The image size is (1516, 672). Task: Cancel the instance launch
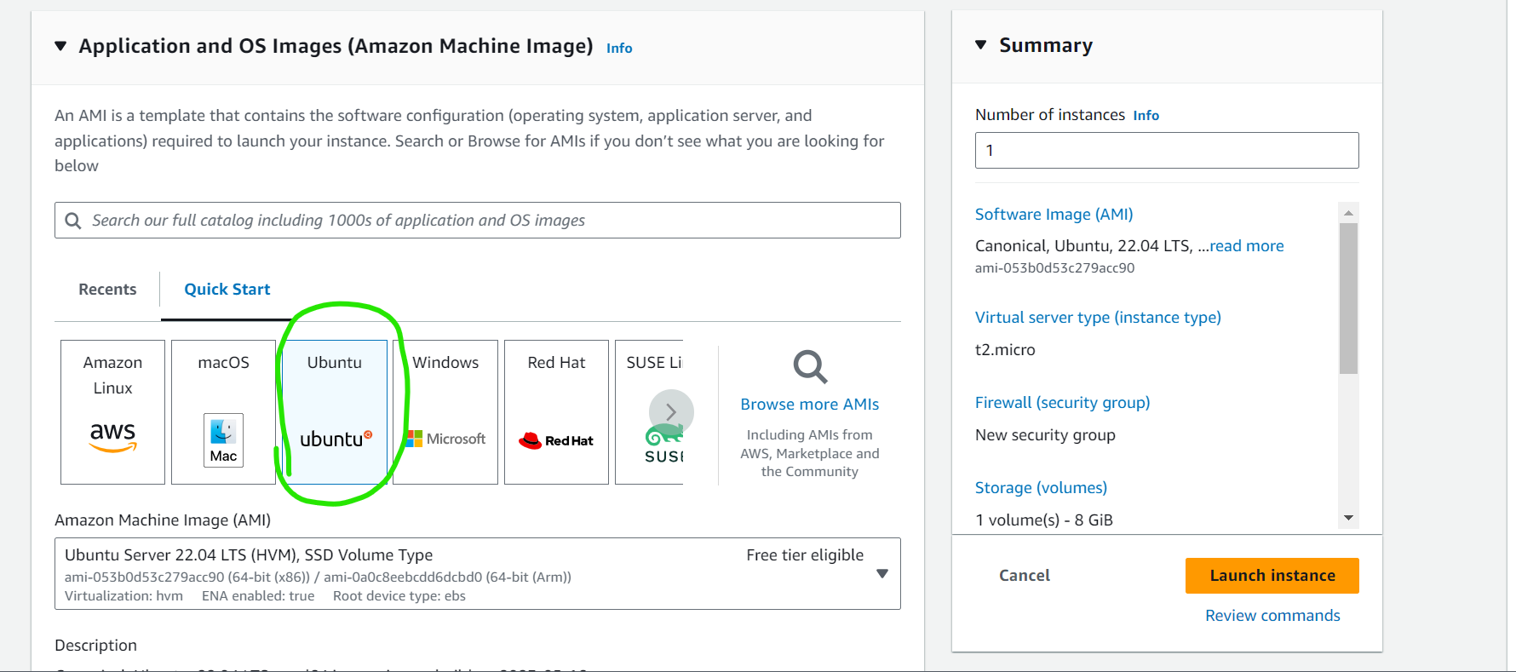pyautogui.click(x=1025, y=576)
